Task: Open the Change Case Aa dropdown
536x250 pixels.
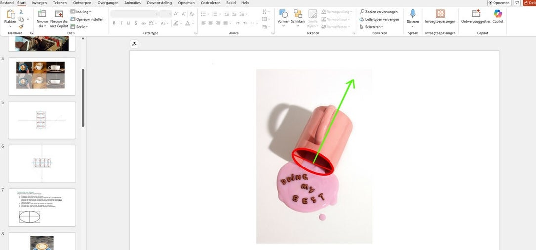Action: tap(165, 23)
